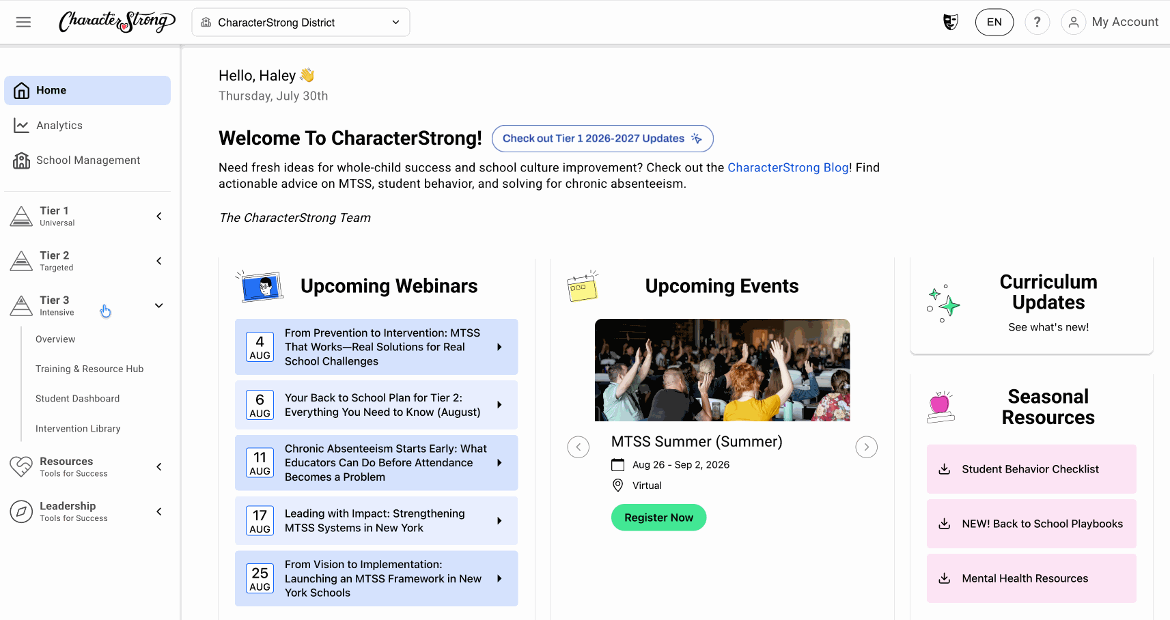
Task: Download NEW! Back to School Playbooks
Action: coord(1031,524)
